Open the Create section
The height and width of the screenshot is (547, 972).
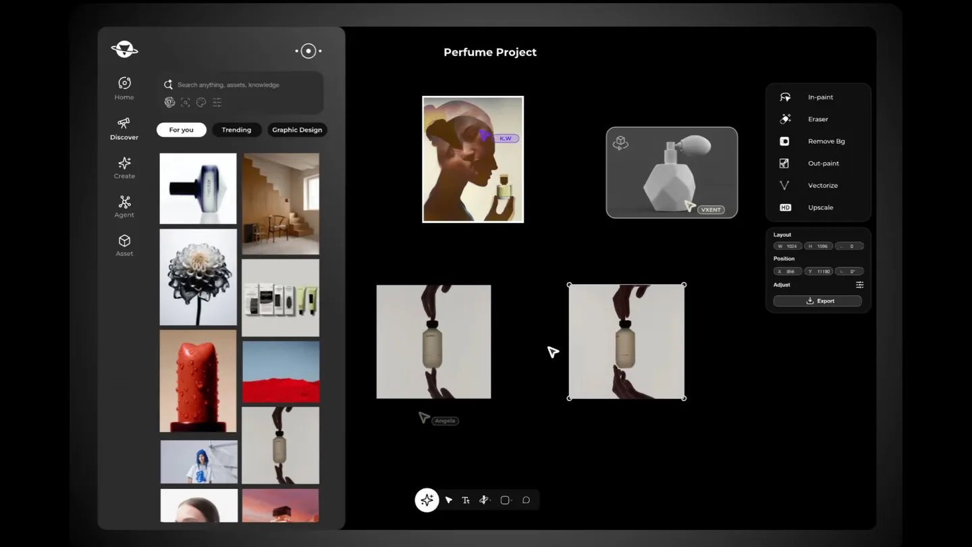point(124,167)
